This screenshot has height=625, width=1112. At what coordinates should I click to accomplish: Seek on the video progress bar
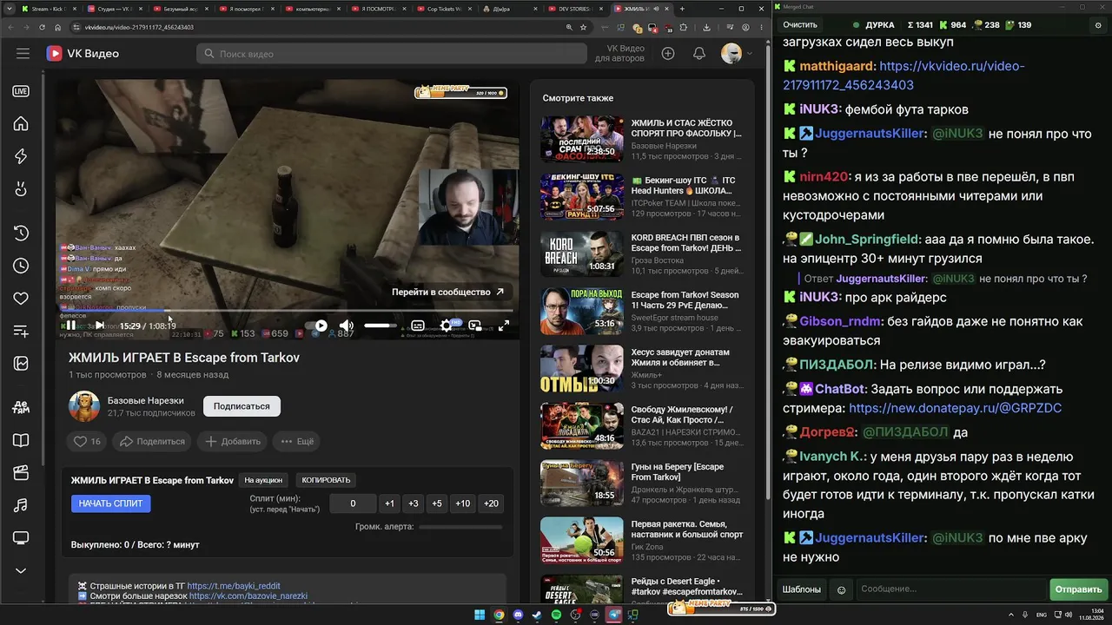click(288, 310)
